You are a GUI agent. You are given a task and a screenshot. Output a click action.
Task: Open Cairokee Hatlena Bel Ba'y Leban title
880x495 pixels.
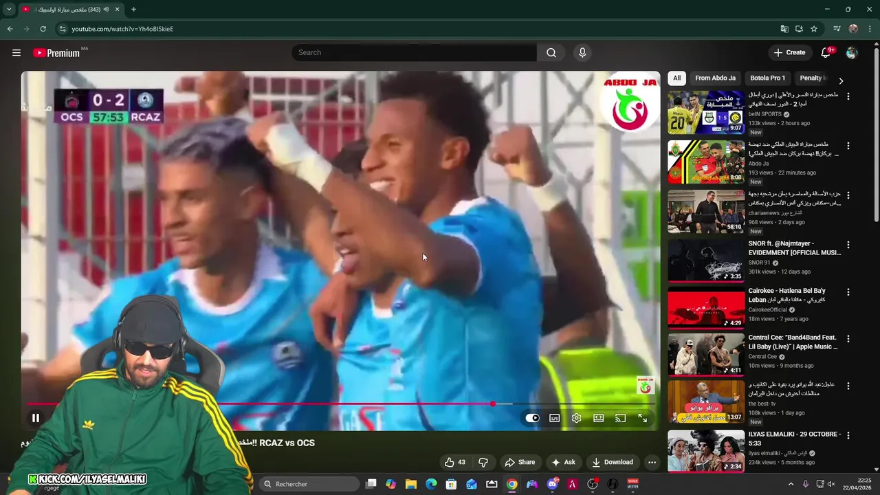(788, 295)
